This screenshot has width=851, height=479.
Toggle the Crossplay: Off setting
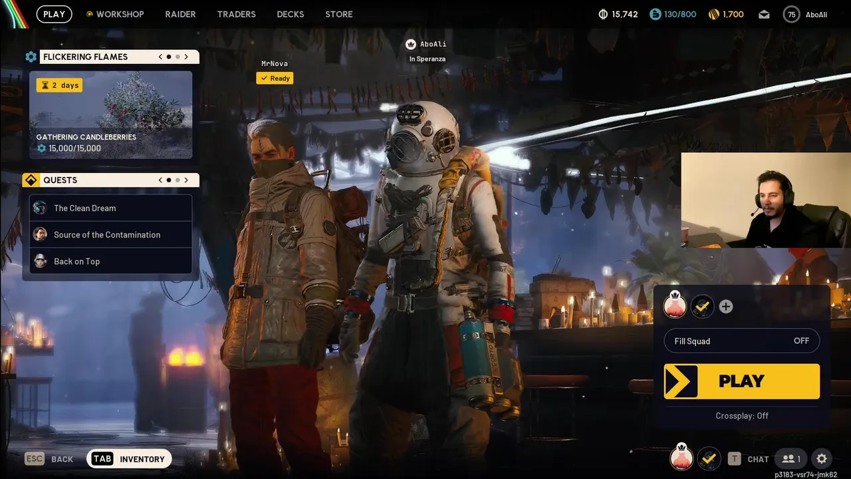(x=742, y=416)
